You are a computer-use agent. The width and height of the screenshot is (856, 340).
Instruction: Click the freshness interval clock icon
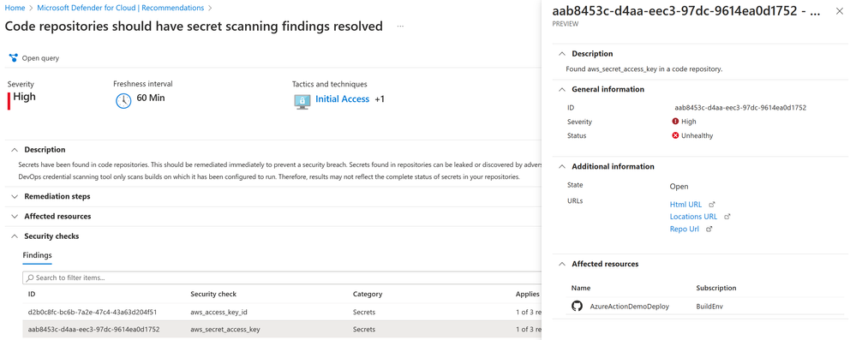coord(123,101)
